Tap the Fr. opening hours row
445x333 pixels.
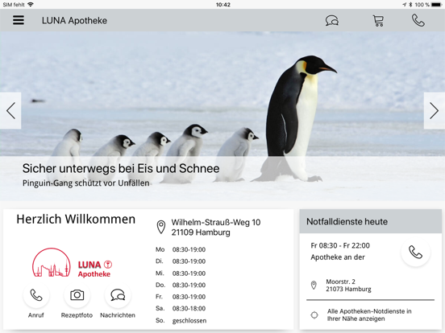(181, 297)
